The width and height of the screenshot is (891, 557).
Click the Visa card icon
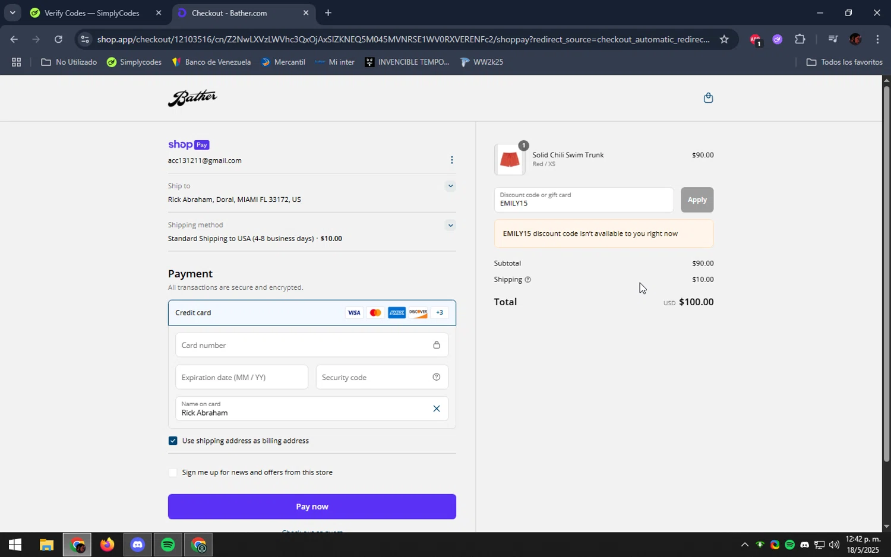pyautogui.click(x=354, y=313)
